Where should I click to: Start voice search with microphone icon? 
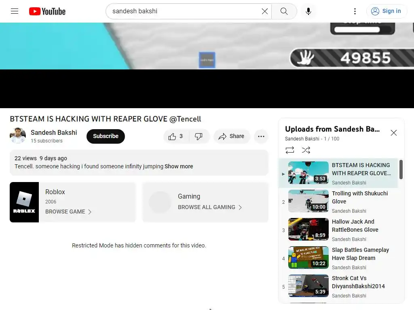pyautogui.click(x=308, y=11)
